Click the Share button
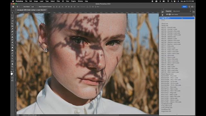 tap(184, 6)
